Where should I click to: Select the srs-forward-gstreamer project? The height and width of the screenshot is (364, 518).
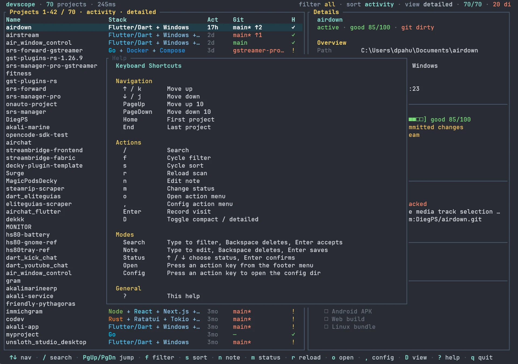(45, 50)
